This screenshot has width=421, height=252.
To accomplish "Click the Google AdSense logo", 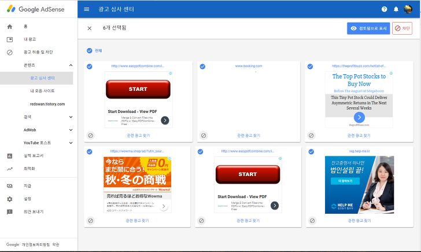I will click(35, 9).
